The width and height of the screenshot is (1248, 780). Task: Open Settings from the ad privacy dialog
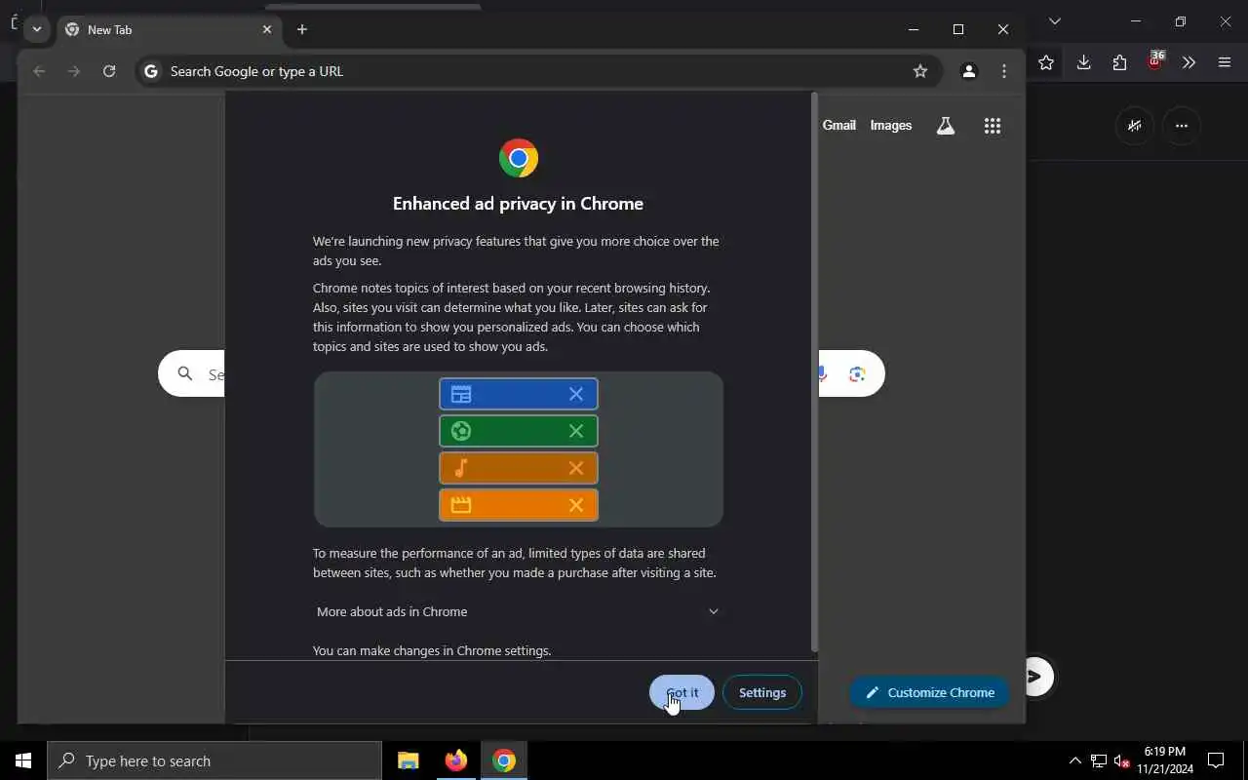pos(762,692)
